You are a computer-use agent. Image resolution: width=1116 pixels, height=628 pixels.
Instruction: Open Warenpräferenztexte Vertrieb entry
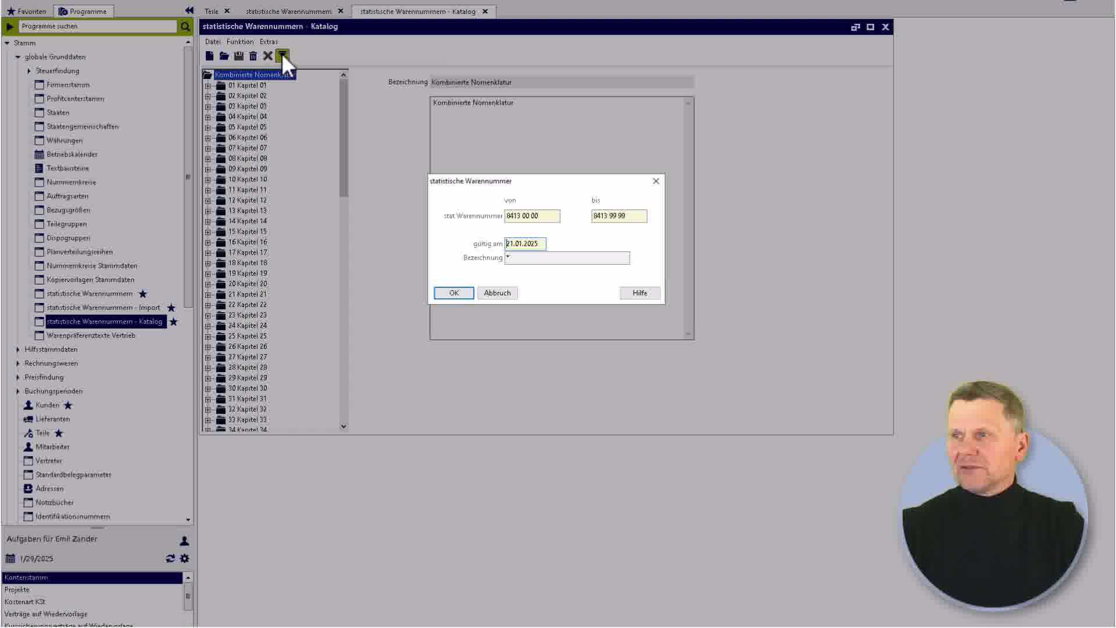[91, 336]
